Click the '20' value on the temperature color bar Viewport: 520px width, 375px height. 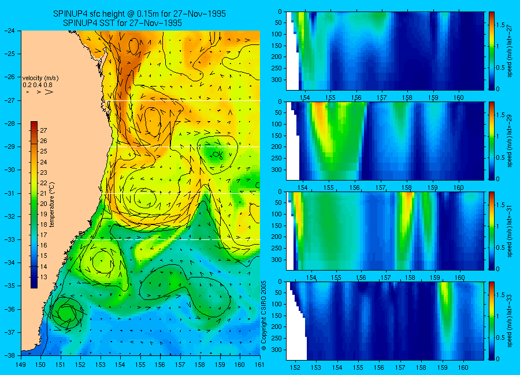[43, 204]
